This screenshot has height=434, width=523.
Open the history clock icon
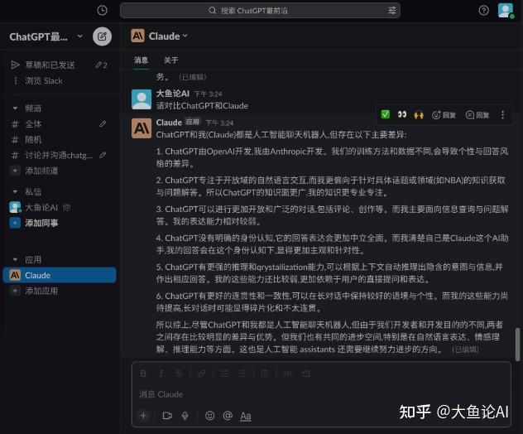tap(102, 10)
